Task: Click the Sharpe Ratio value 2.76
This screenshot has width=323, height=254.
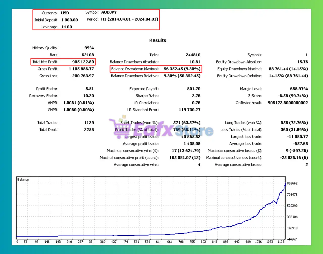Action: coord(196,96)
